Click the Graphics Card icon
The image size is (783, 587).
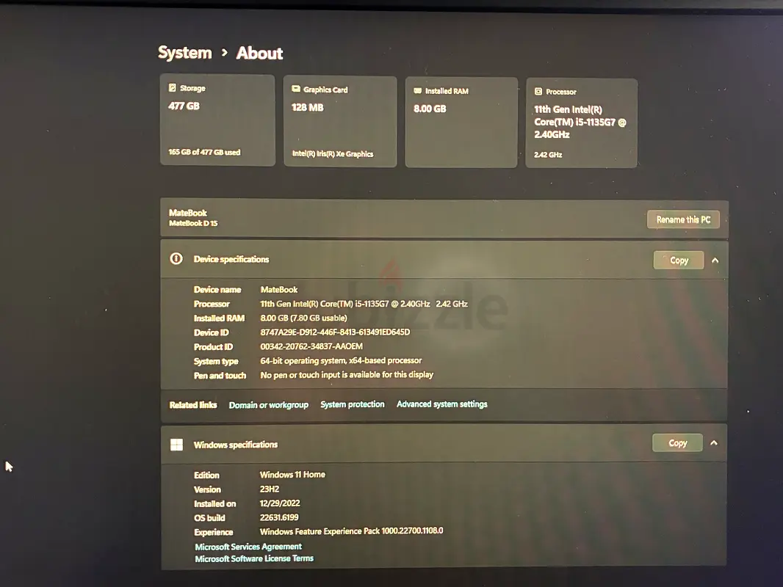point(296,89)
